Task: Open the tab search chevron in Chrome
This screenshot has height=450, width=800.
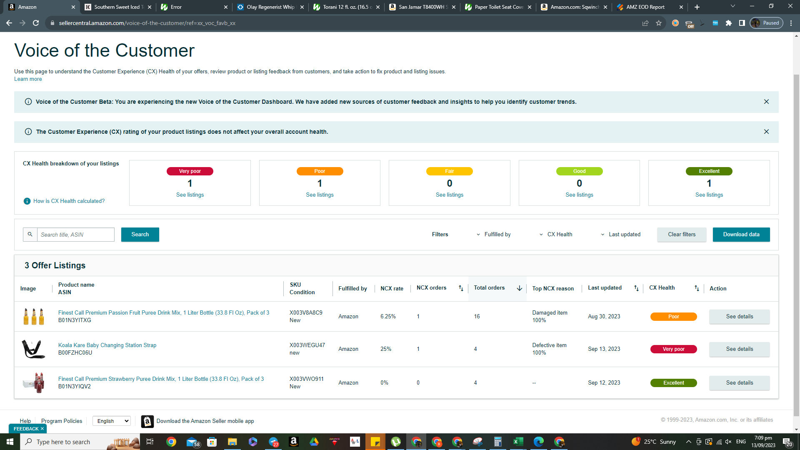Action: (733, 6)
